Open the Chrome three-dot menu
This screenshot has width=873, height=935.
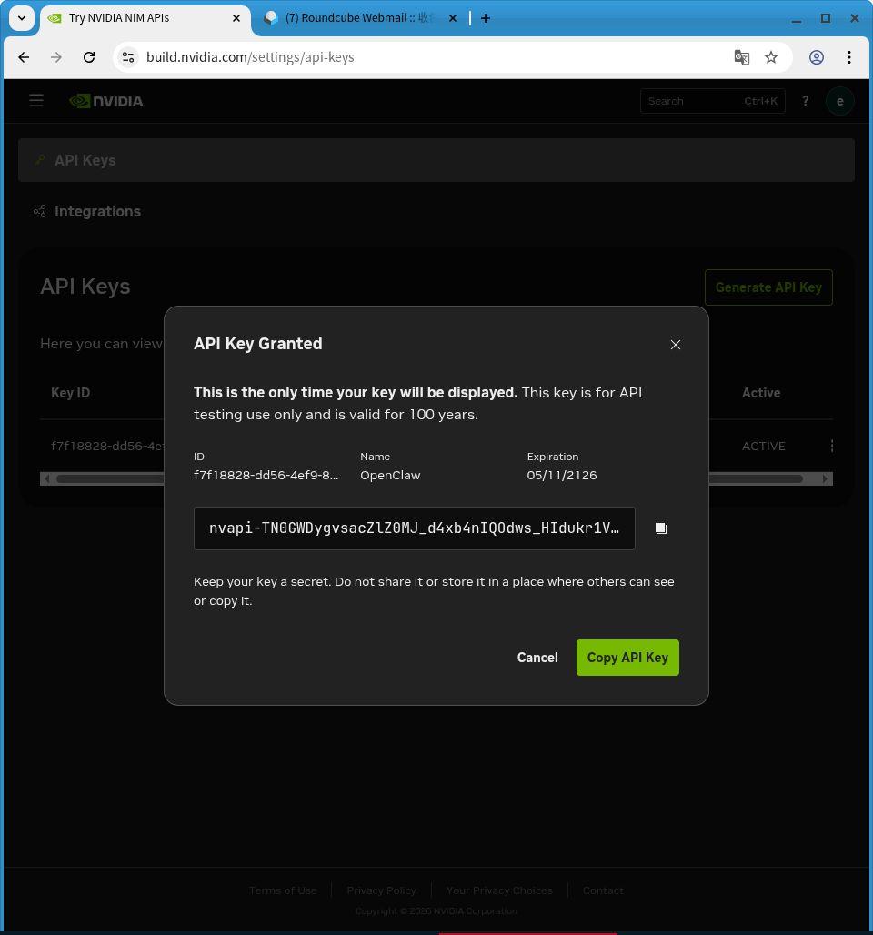(849, 57)
